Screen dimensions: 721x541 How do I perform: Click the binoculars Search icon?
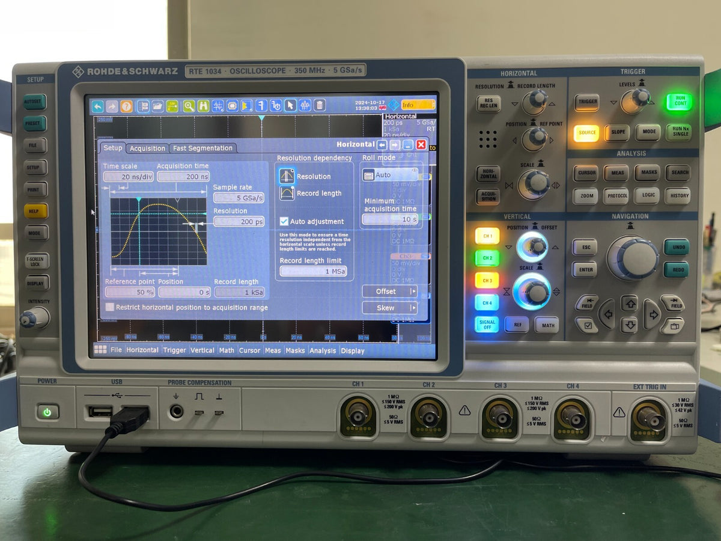(x=203, y=106)
